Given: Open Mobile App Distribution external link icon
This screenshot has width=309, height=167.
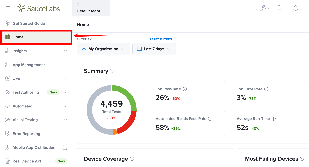Looking at the screenshot, I should [65, 147].
